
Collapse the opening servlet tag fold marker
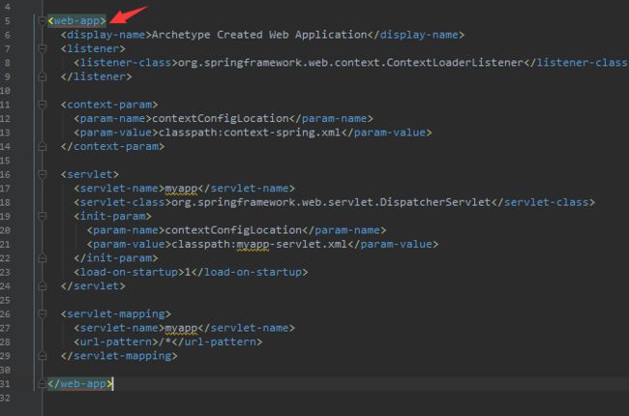click(x=42, y=174)
